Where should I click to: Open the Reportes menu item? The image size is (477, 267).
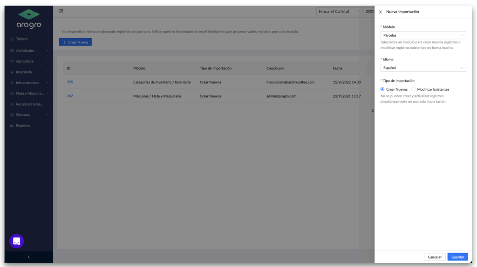pyautogui.click(x=29, y=126)
